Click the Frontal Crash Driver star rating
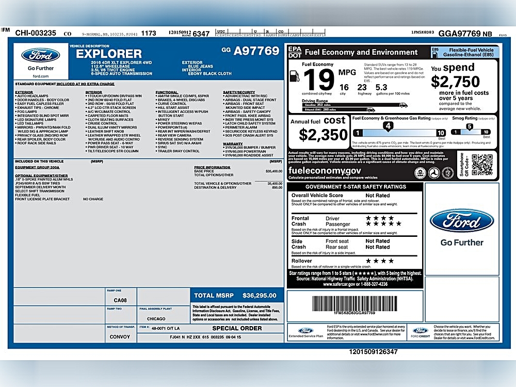This screenshot has height=387, width=516. (x=380, y=218)
